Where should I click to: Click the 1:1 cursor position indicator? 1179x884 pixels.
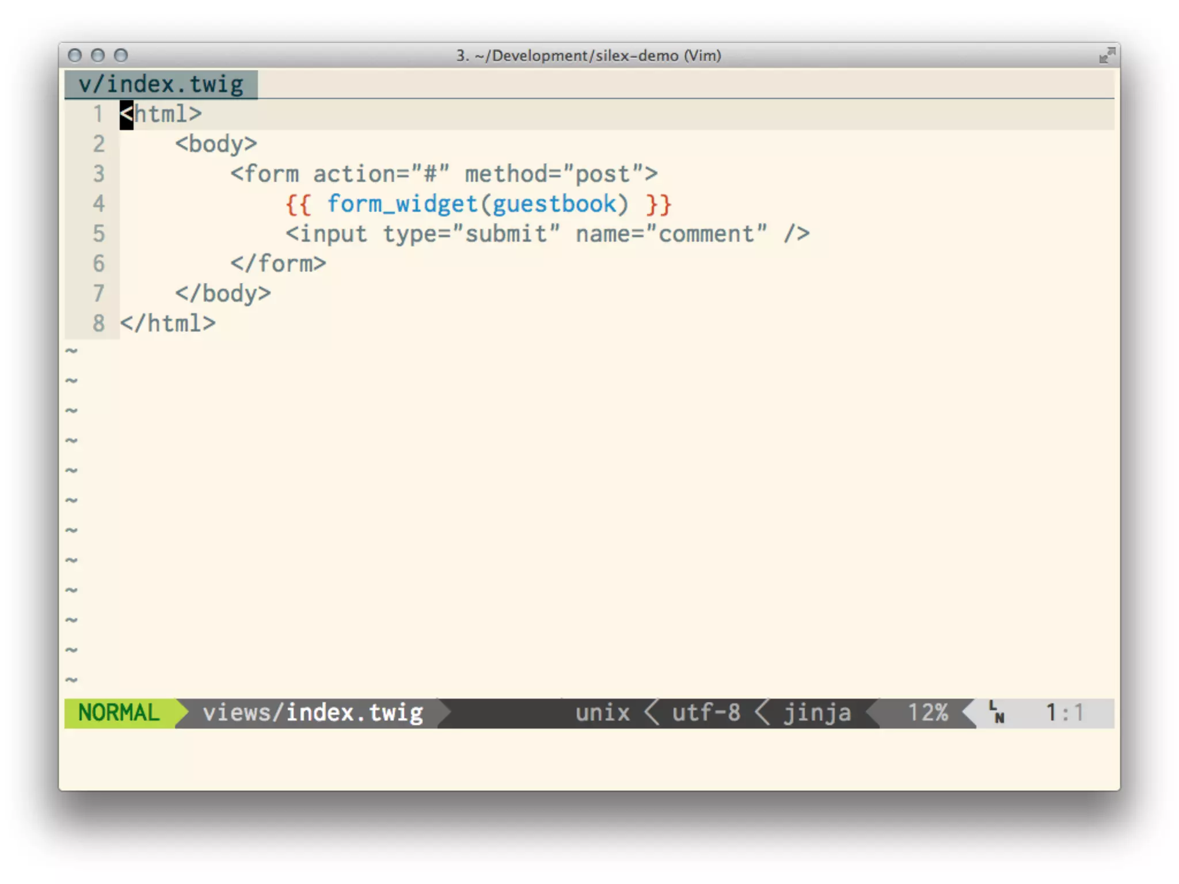point(1064,712)
